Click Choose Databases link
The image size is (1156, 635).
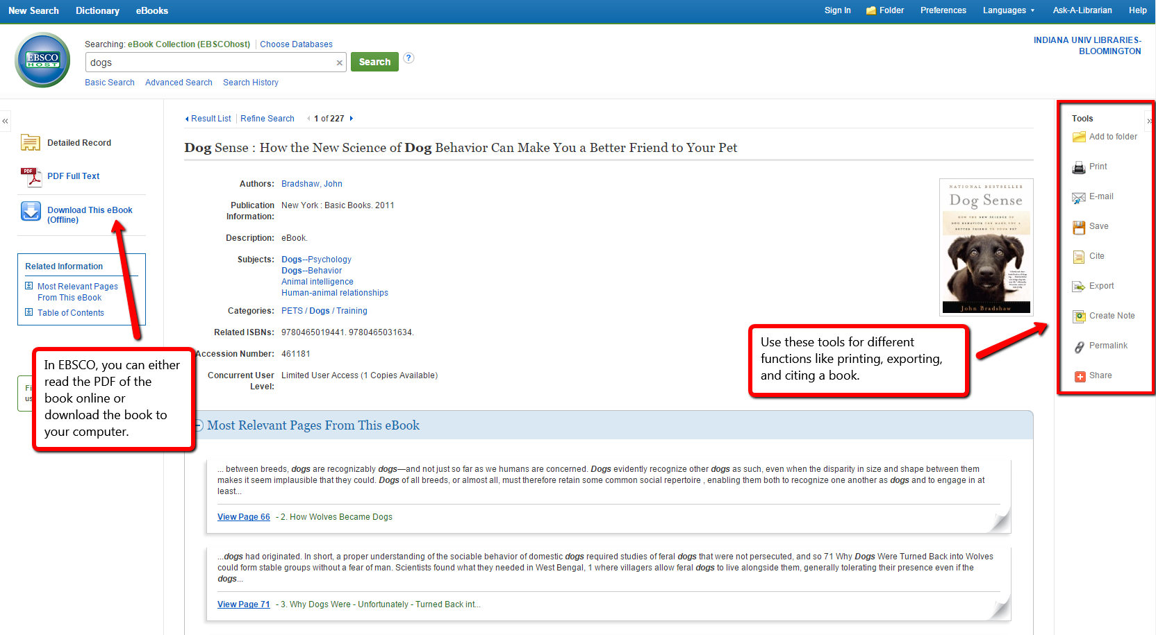[x=296, y=44]
